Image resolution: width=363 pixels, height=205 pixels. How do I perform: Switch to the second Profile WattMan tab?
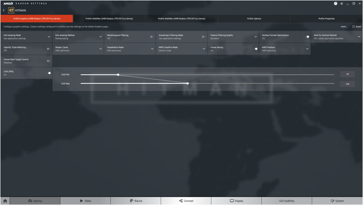click(182, 18)
